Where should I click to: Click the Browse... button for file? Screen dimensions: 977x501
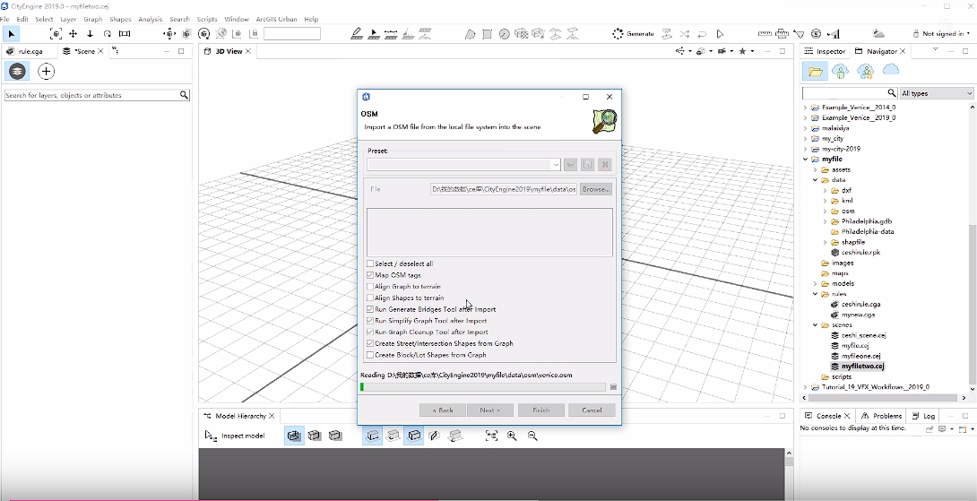point(595,189)
